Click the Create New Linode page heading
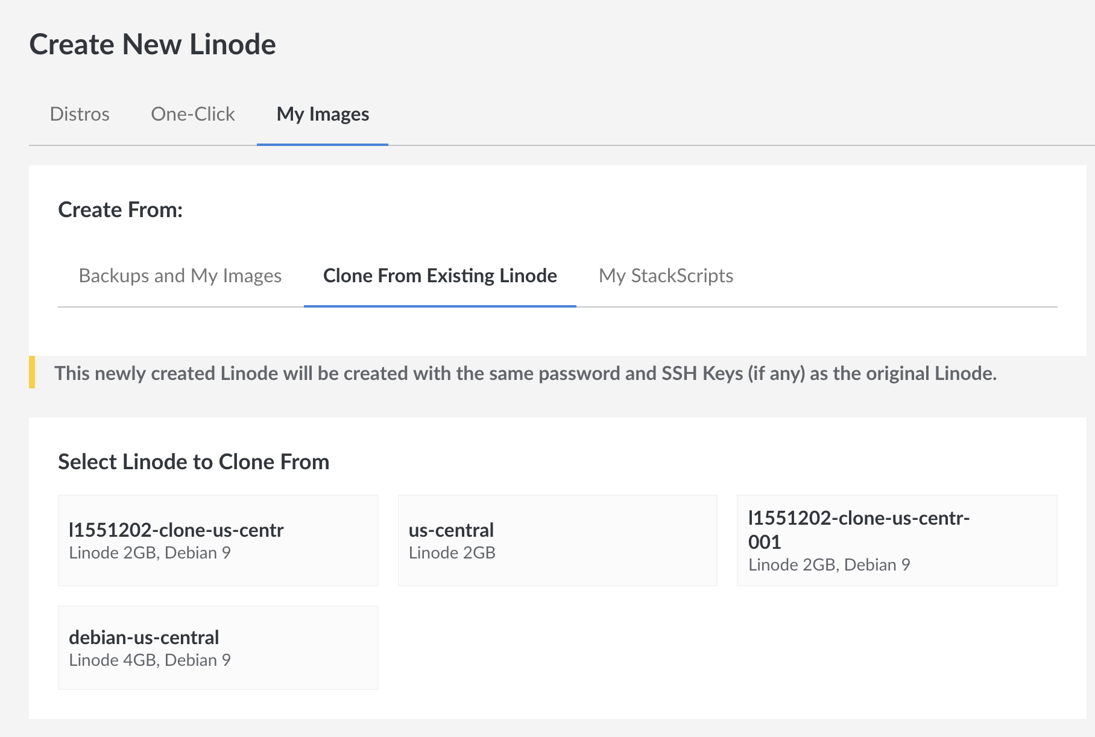Viewport: 1095px width, 737px height. 153,45
